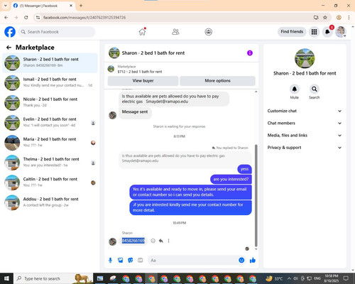Viewport: 355px width, 284px height.
Task: Click Find friends button
Action: (292, 32)
